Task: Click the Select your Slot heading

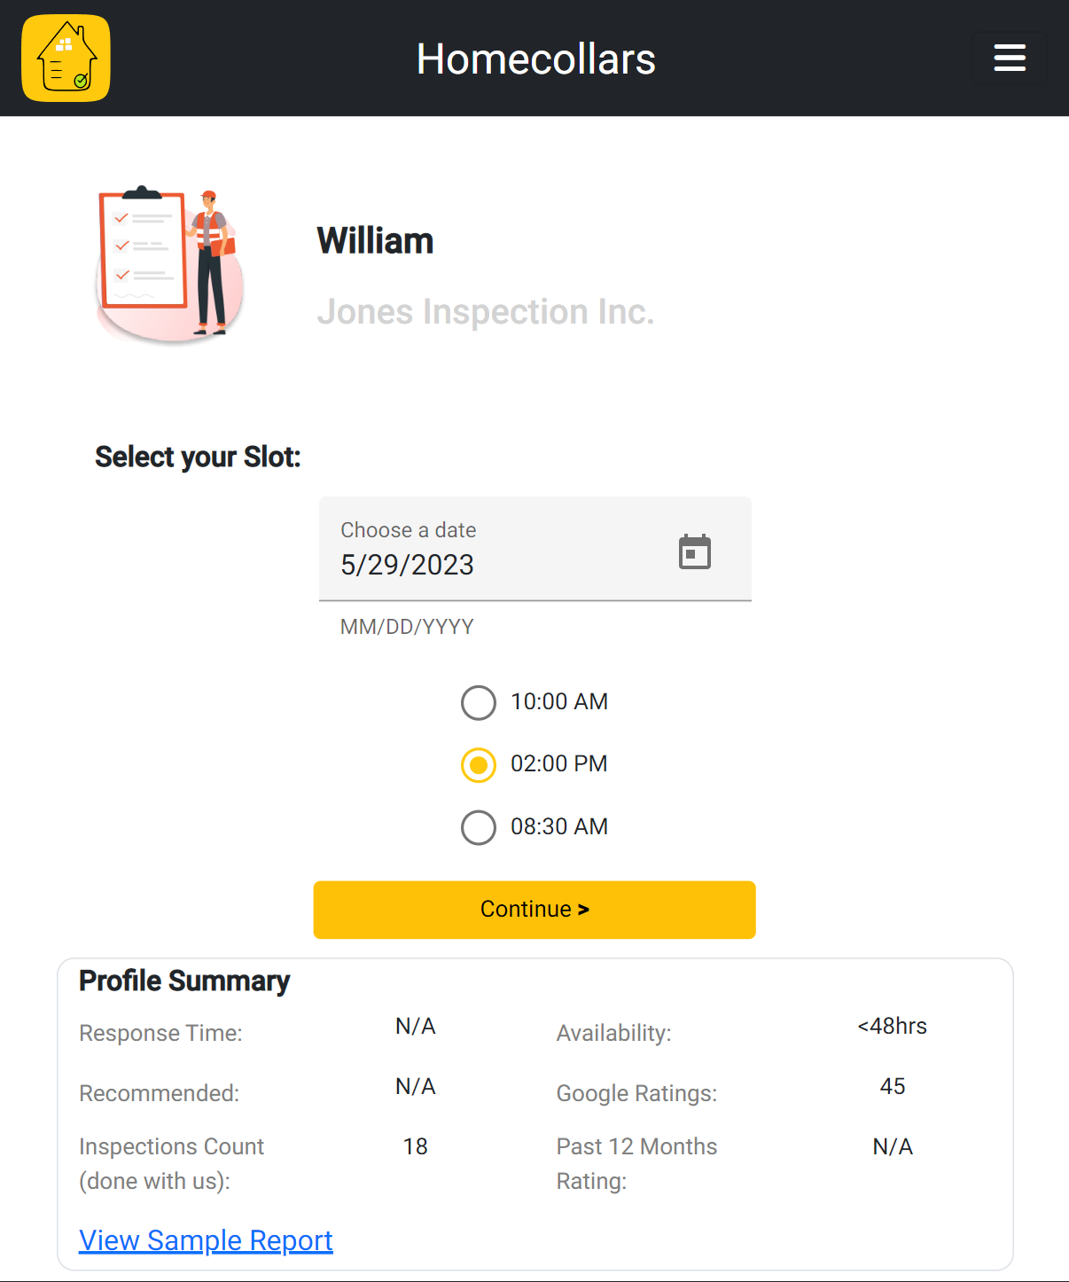Action: click(x=198, y=457)
